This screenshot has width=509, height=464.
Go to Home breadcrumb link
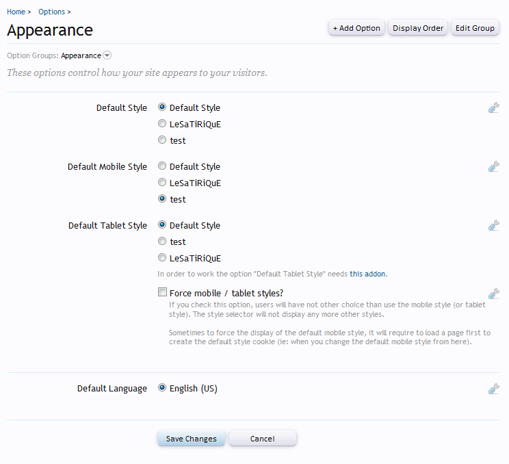point(16,12)
